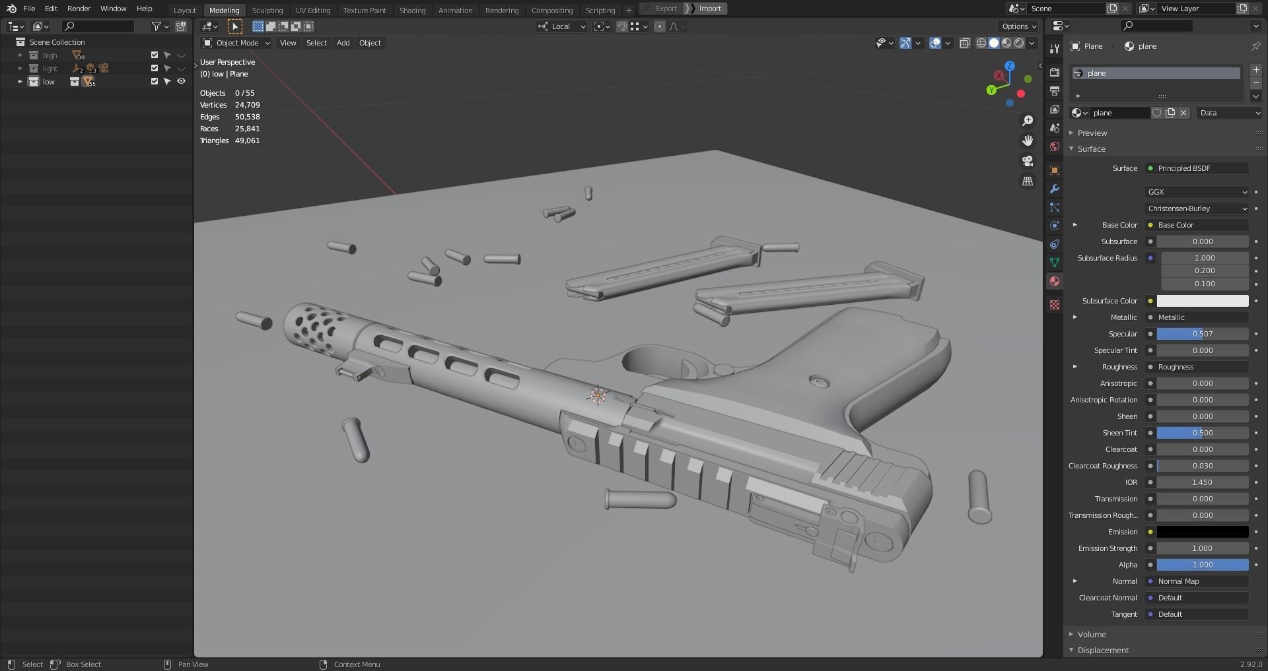Open the Material properties tab
This screenshot has height=671, width=1268.
[x=1055, y=281]
